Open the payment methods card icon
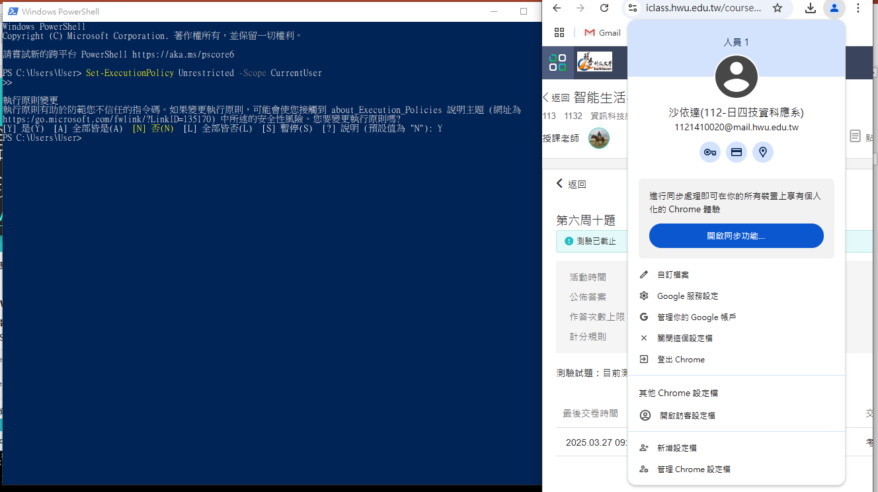The width and height of the screenshot is (878, 492). (x=737, y=152)
